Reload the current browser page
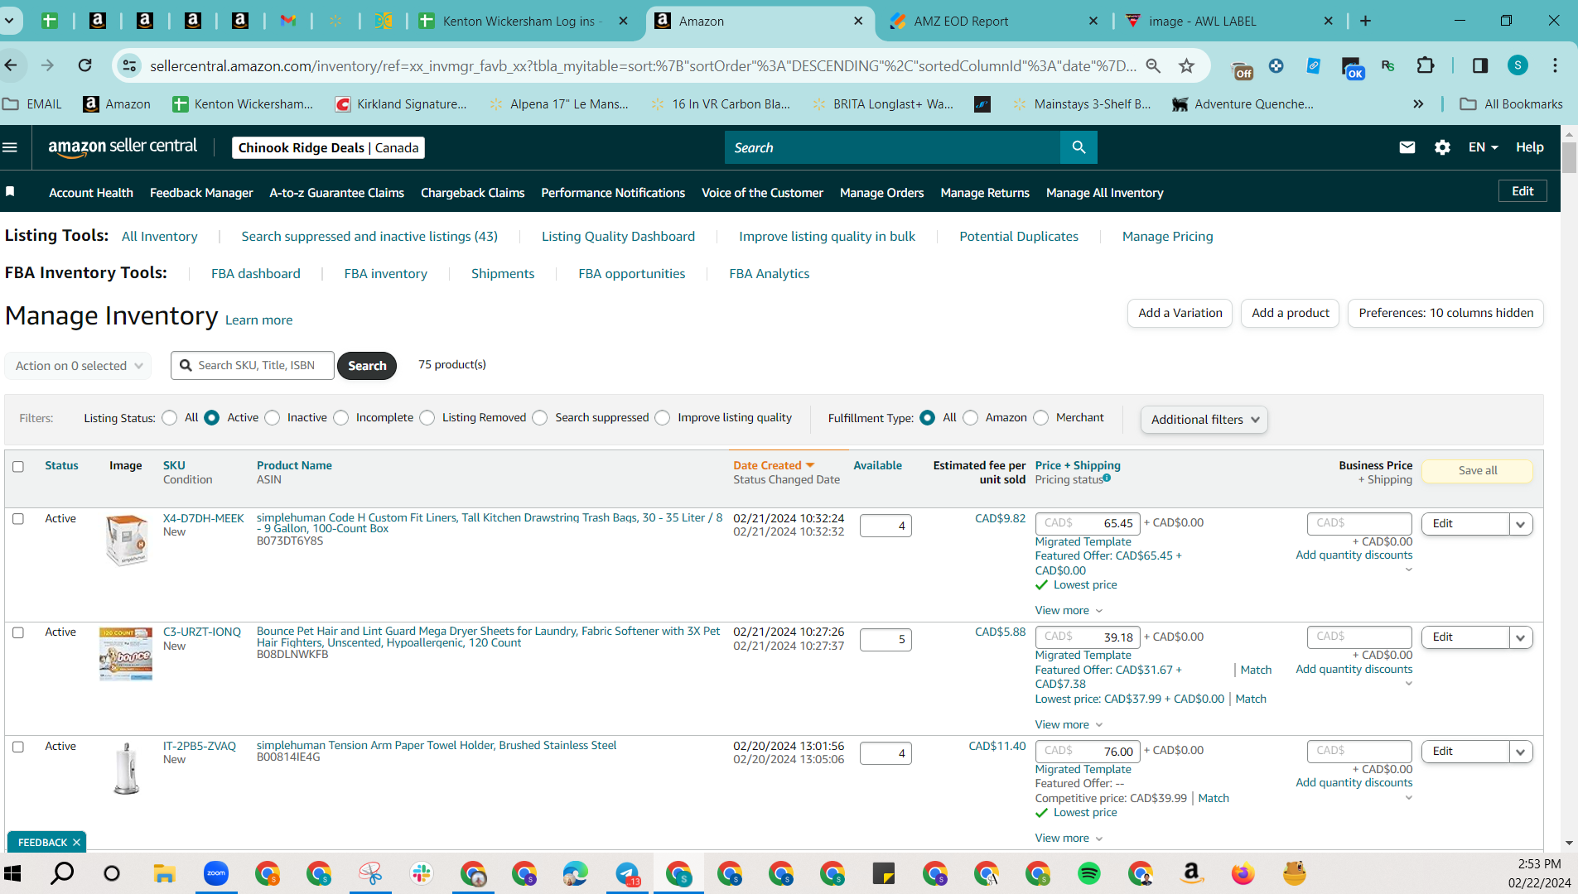 click(x=84, y=65)
